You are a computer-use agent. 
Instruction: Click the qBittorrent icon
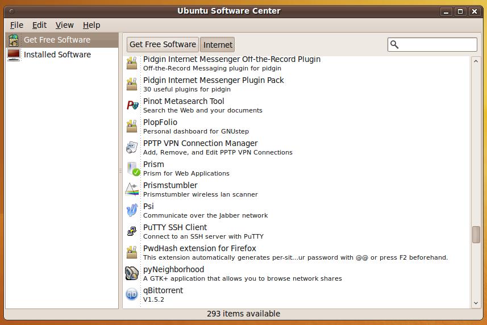tap(132, 294)
